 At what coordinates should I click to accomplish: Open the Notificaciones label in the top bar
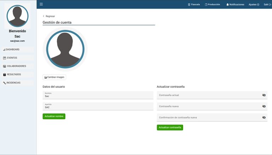tap(237, 5)
